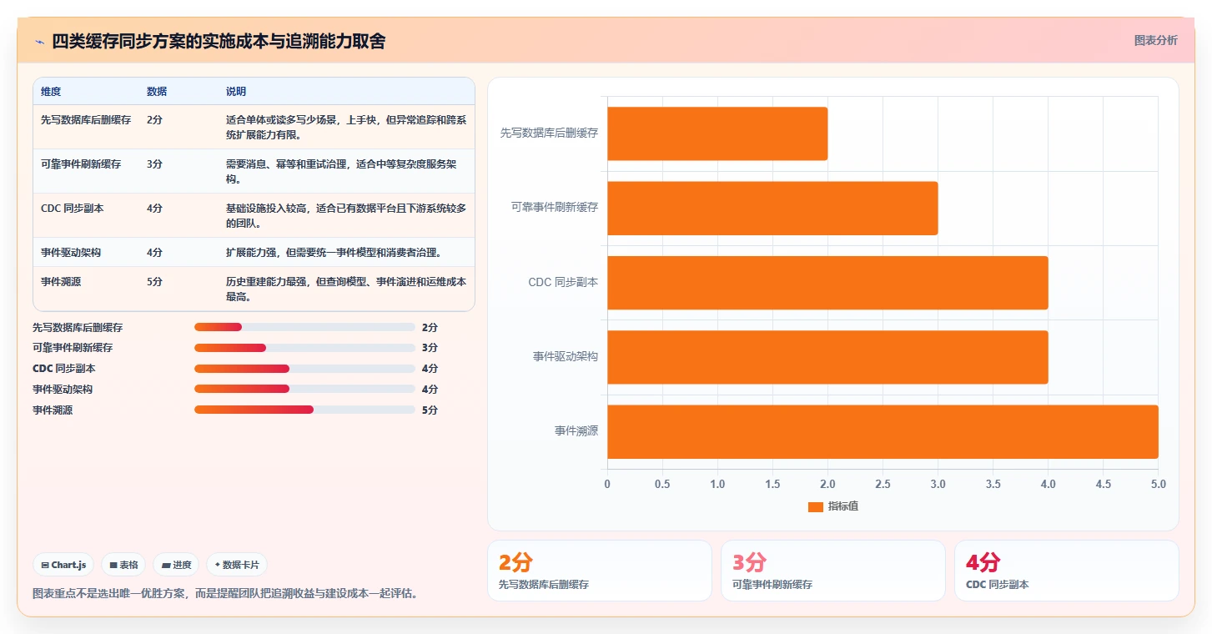Click the 数据卡片 tag chip

click(x=237, y=565)
